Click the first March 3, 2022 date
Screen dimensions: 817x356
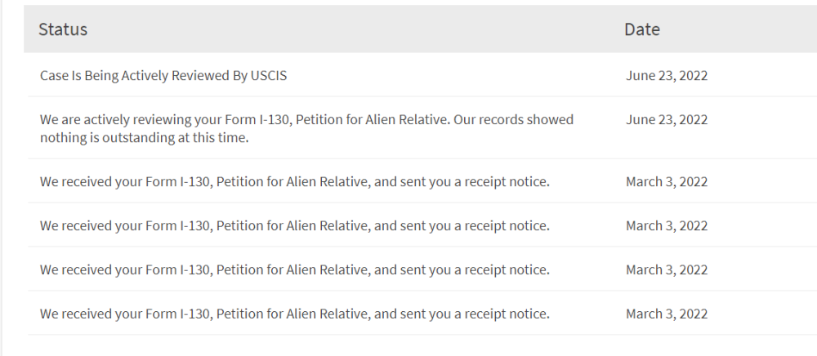point(667,181)
